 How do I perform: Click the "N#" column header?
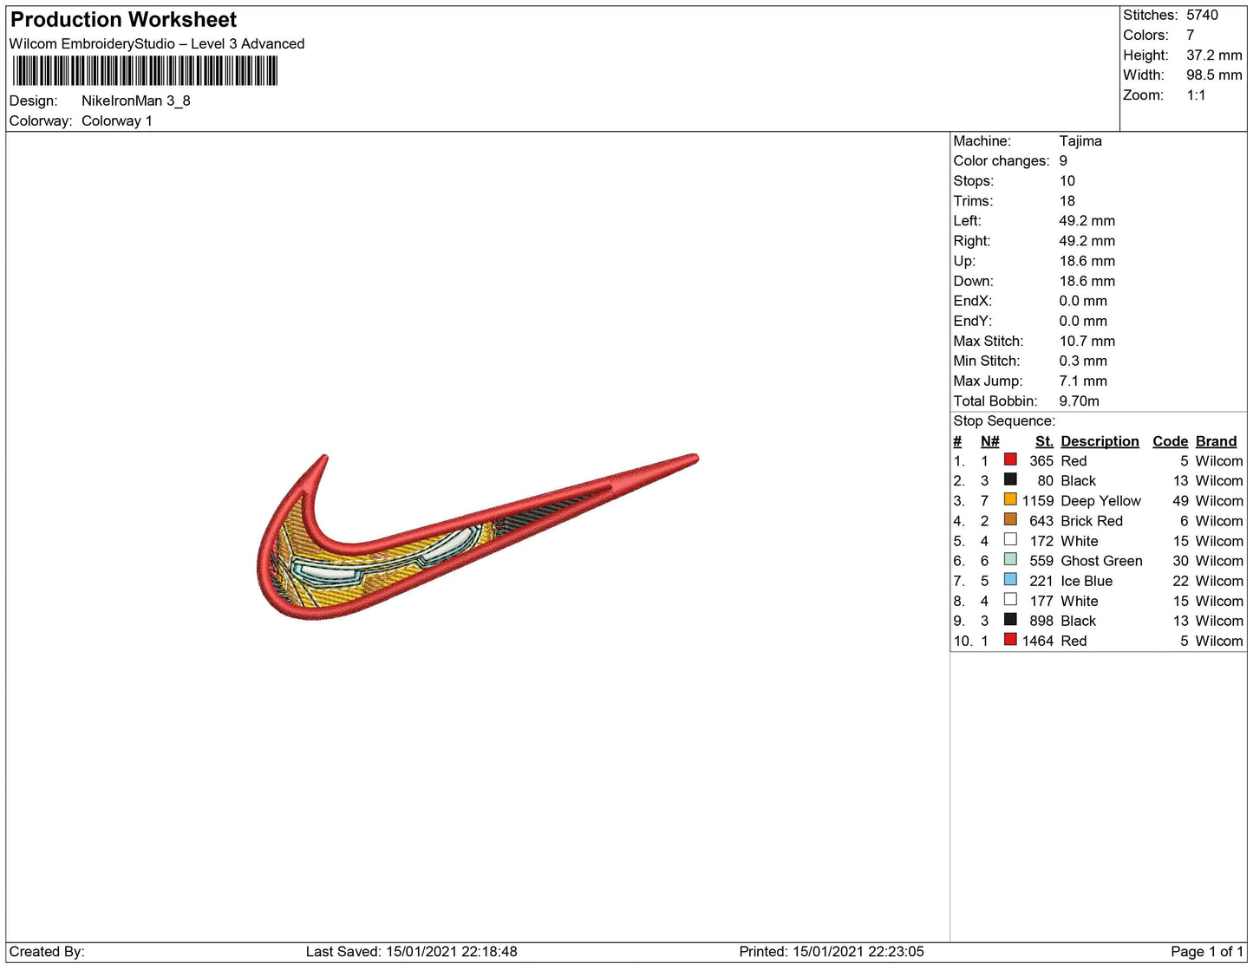click(x=989, y=441)
